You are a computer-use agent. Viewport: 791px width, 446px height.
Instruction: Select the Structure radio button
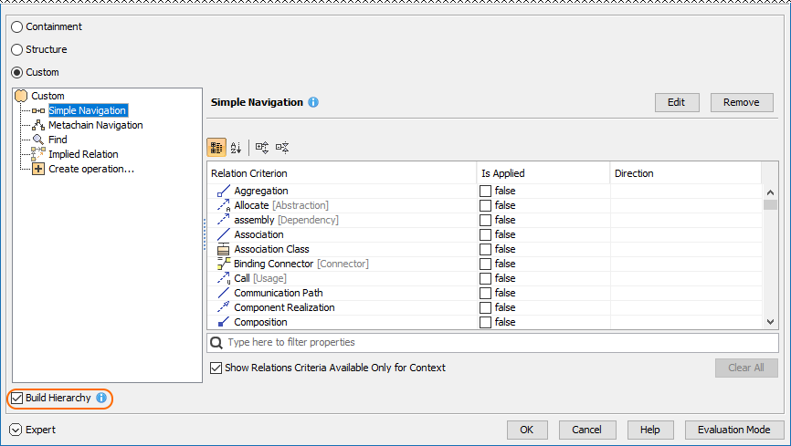tap(17, 50)
